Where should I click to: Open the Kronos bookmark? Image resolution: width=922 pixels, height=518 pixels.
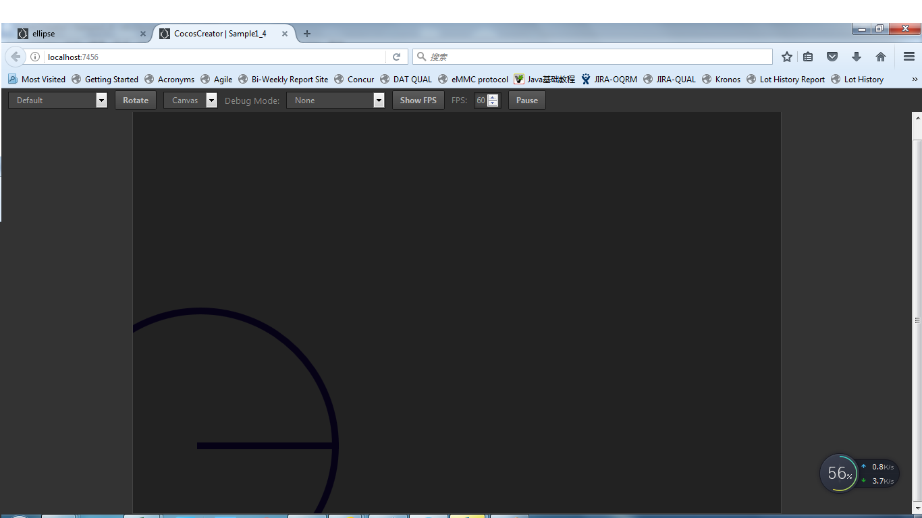(x=721, y=79)
